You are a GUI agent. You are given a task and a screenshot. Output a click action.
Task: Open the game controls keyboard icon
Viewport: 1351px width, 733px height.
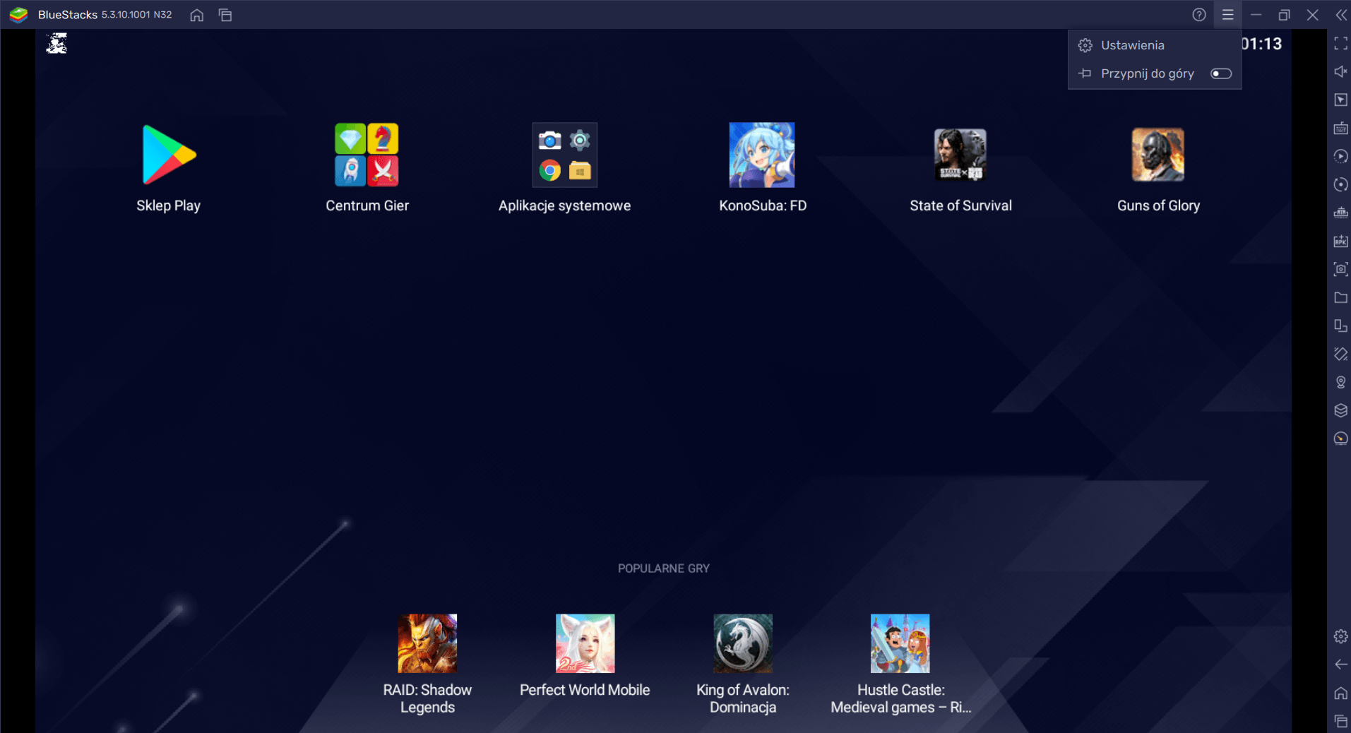(1340, 129)
